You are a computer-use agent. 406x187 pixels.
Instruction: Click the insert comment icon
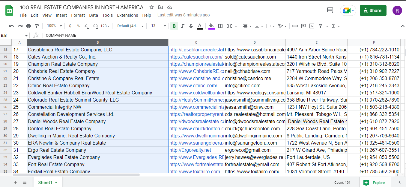click(303, 26)
